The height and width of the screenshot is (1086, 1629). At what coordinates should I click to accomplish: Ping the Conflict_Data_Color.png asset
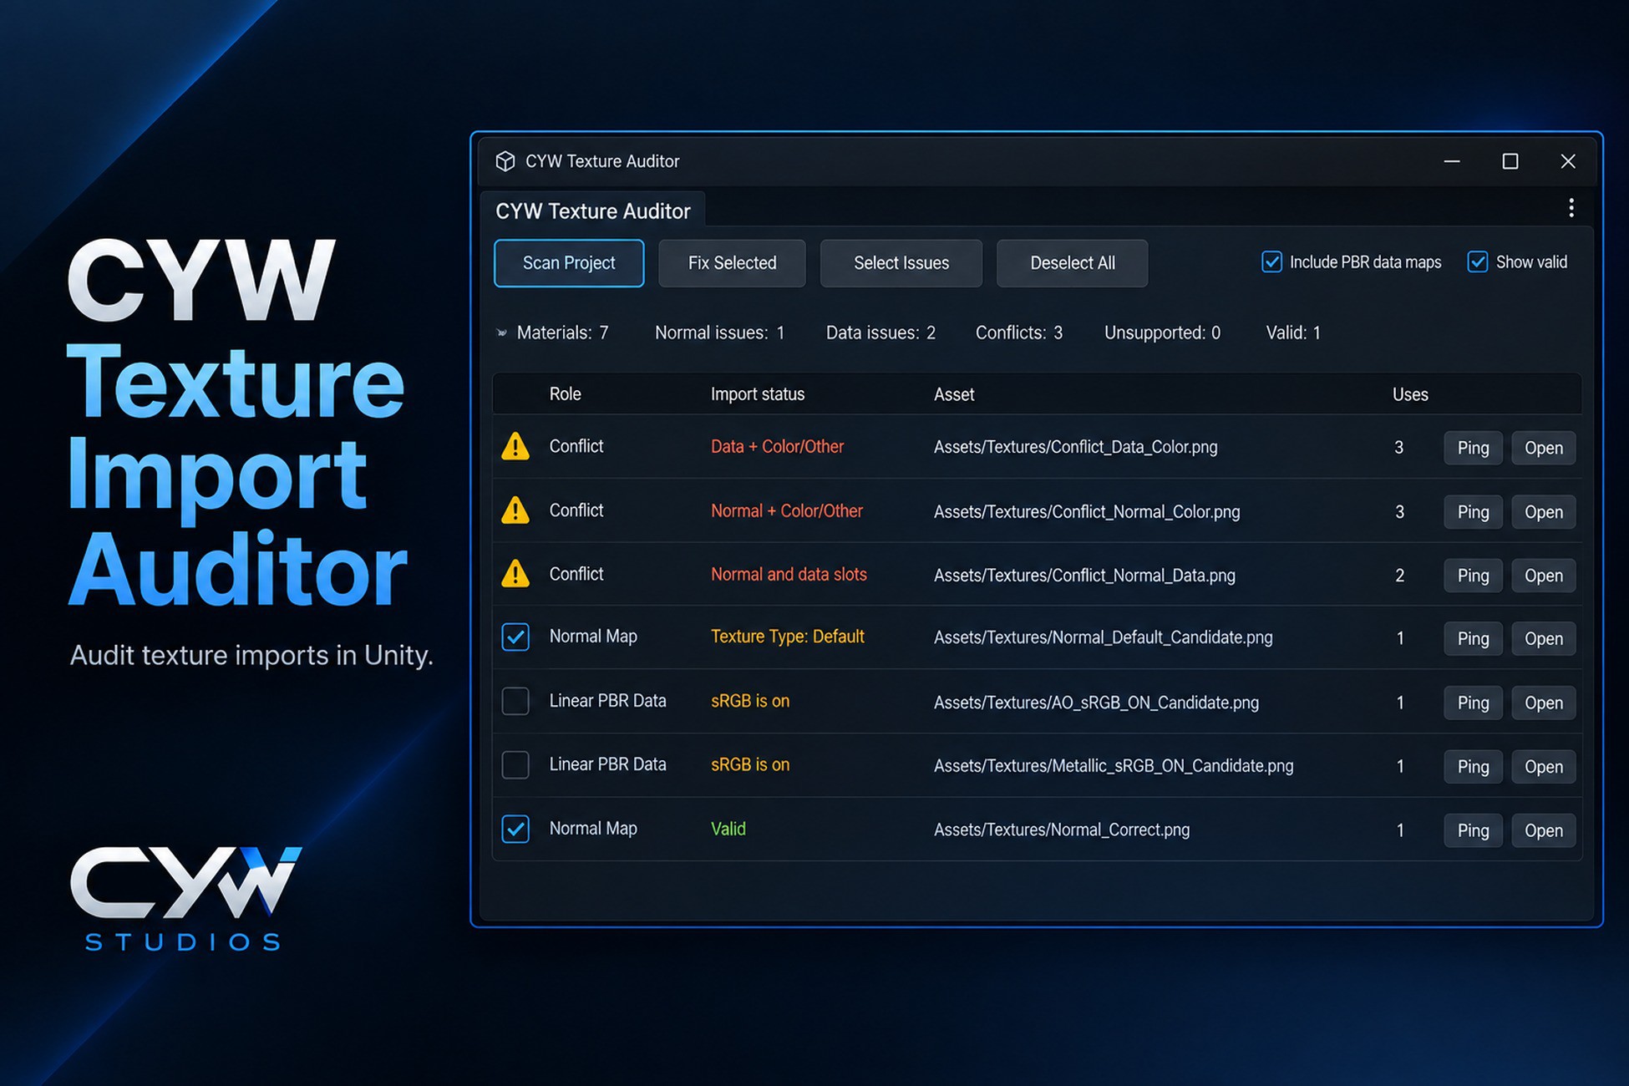tap(1473, 448)
